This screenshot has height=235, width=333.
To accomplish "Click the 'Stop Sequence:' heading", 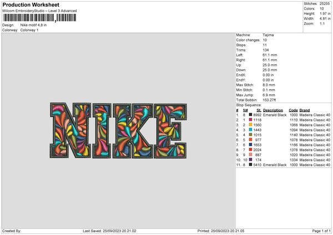I will [x=249, y=105].
